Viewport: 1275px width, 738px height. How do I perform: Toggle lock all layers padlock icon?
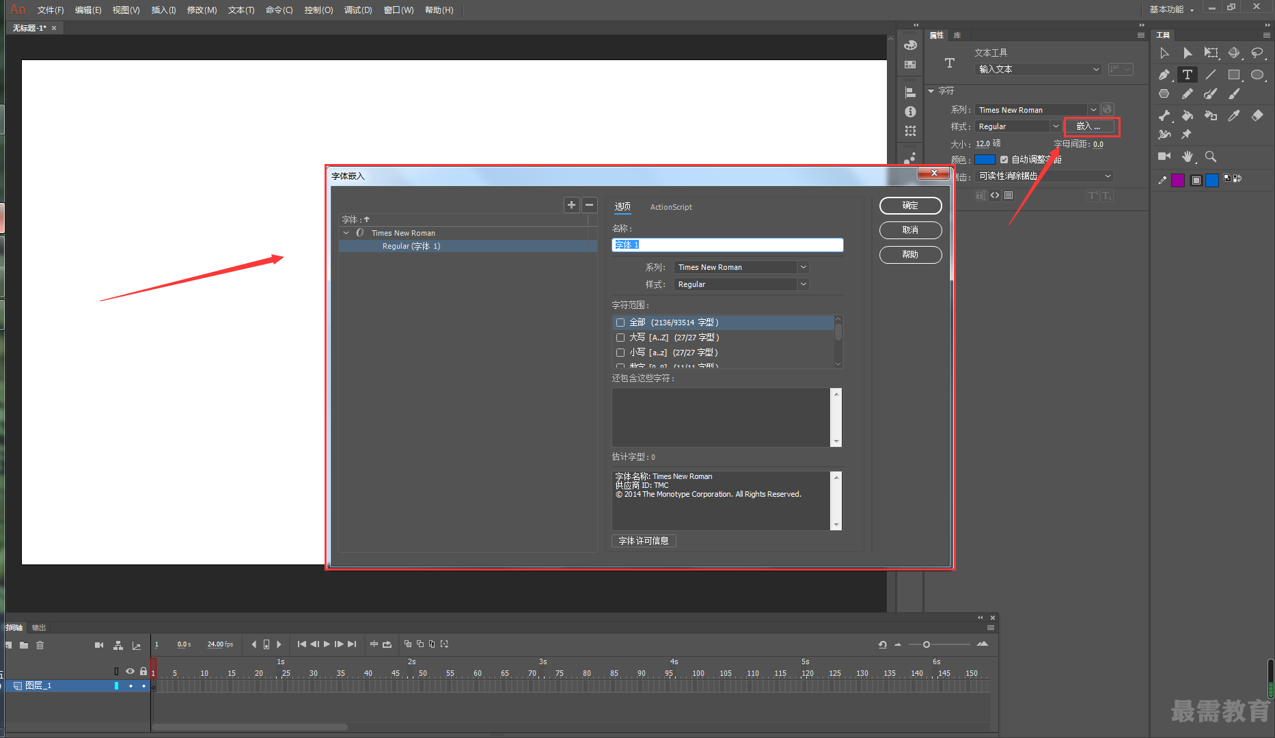(143, 671)
